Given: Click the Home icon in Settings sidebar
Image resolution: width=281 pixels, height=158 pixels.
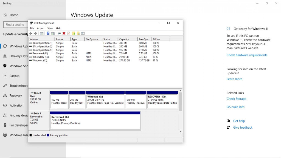Looking at the screenshot, I should pos(5,15).
